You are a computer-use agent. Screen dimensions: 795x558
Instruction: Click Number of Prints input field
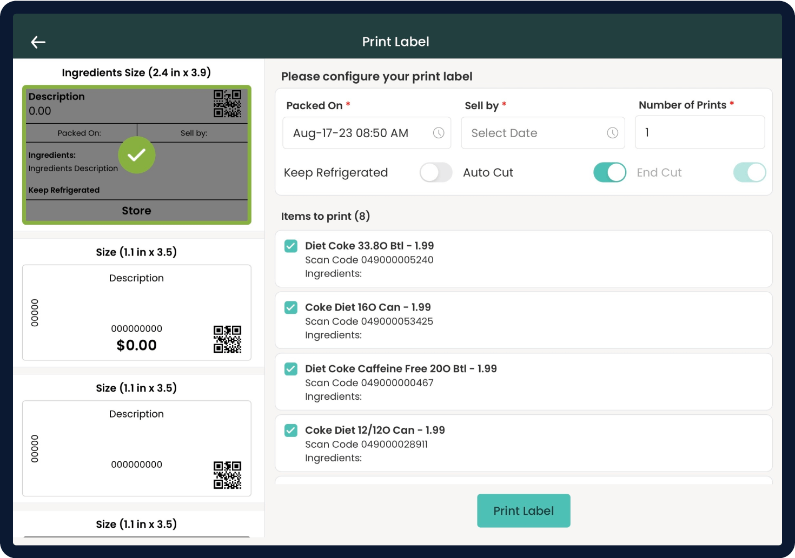[x=699, y=132]
